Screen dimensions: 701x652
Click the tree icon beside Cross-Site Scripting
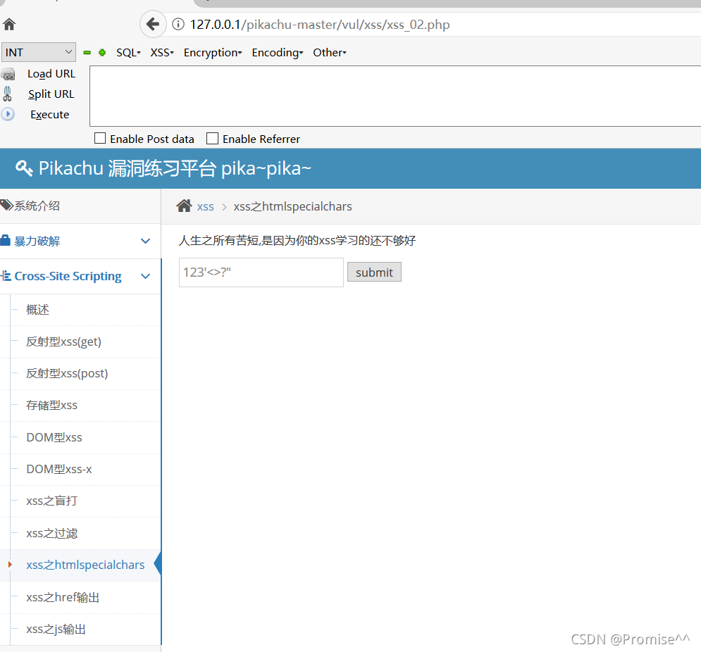pyautogui.click(x=6, y=276)
